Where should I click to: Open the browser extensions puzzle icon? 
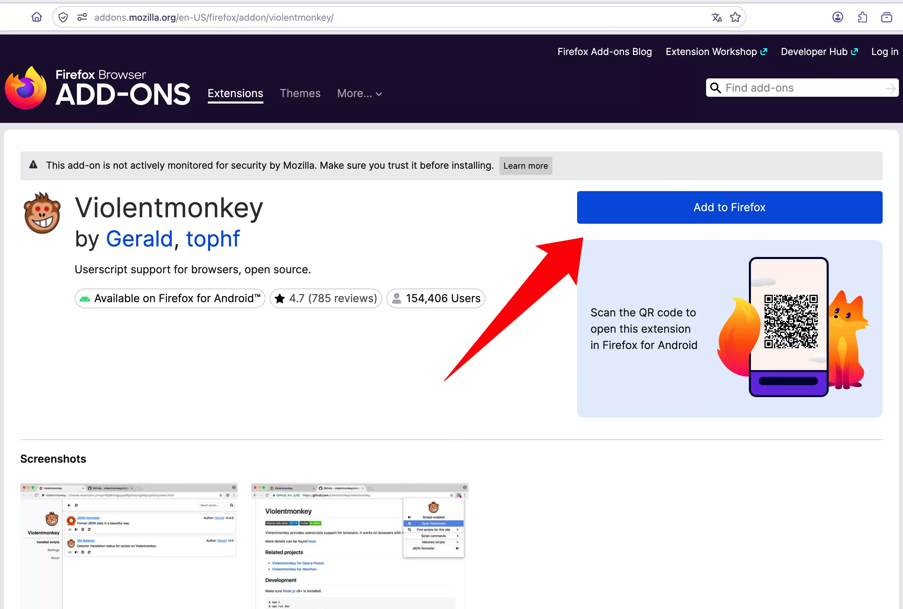click(862, 17)
